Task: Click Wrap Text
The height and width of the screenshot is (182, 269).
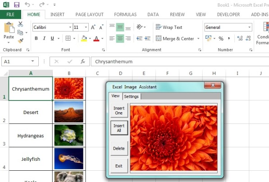Action: point(169,27)
